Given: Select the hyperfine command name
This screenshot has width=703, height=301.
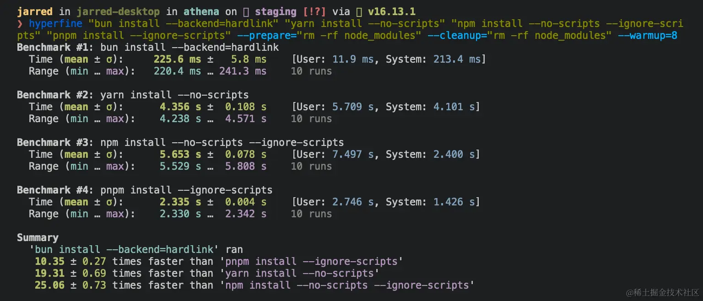Looking at the screenshot, I should click(x=55, y=23).
